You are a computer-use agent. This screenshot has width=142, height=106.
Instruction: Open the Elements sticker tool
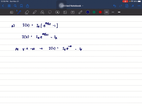pos(57,12)
